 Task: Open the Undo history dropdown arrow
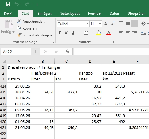[21, 4]
